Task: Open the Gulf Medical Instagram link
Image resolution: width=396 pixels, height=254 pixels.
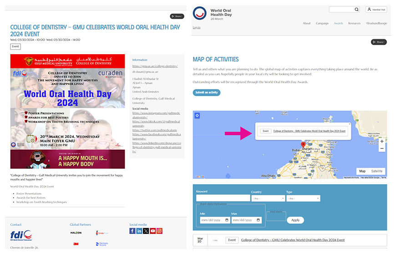Action: click(156, 115)
